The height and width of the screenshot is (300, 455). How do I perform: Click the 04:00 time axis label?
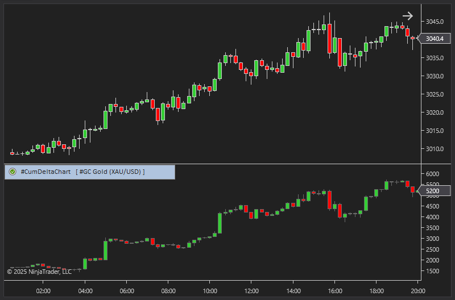point(85,290)
